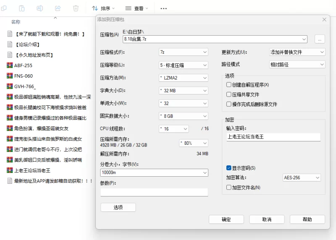The height and width of the screenshot is (240, 336).
Task: Enable 操作完成后删除源文件 checkbox
Action: tap(228, 104)
